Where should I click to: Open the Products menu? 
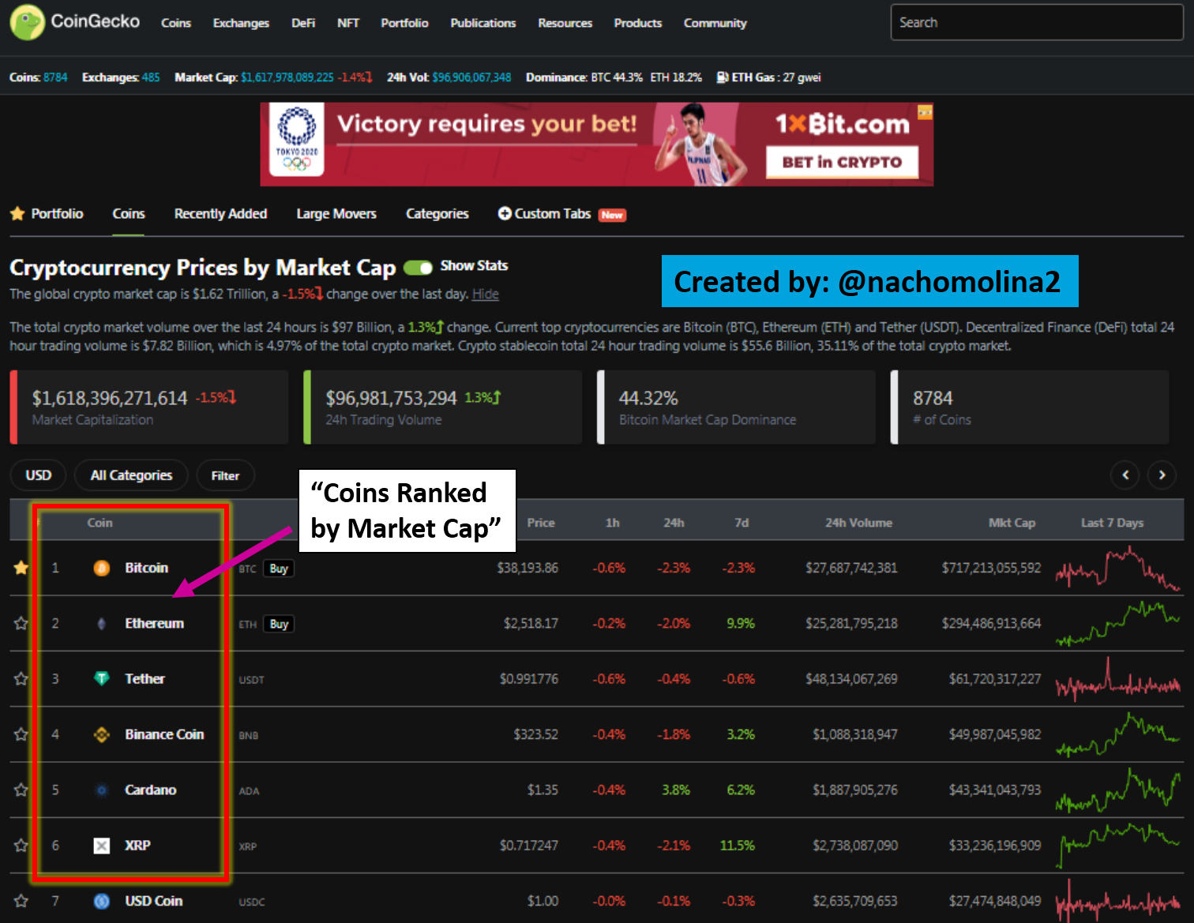tap(638, 23)
